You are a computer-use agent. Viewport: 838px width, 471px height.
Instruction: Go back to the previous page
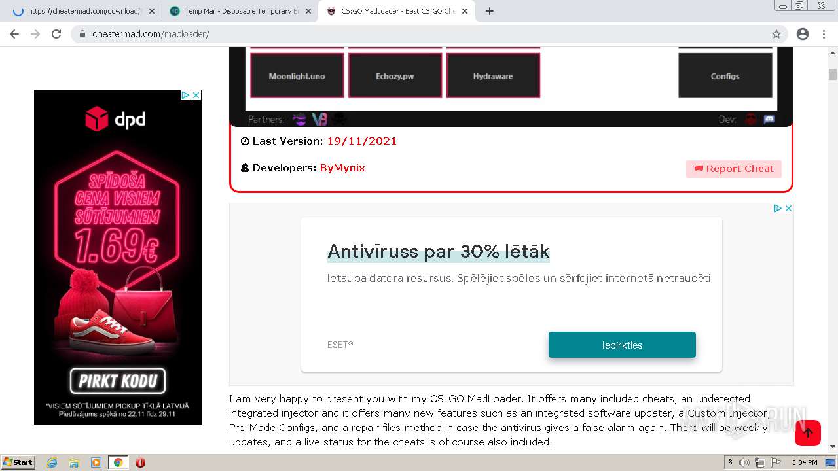[14, 34]
